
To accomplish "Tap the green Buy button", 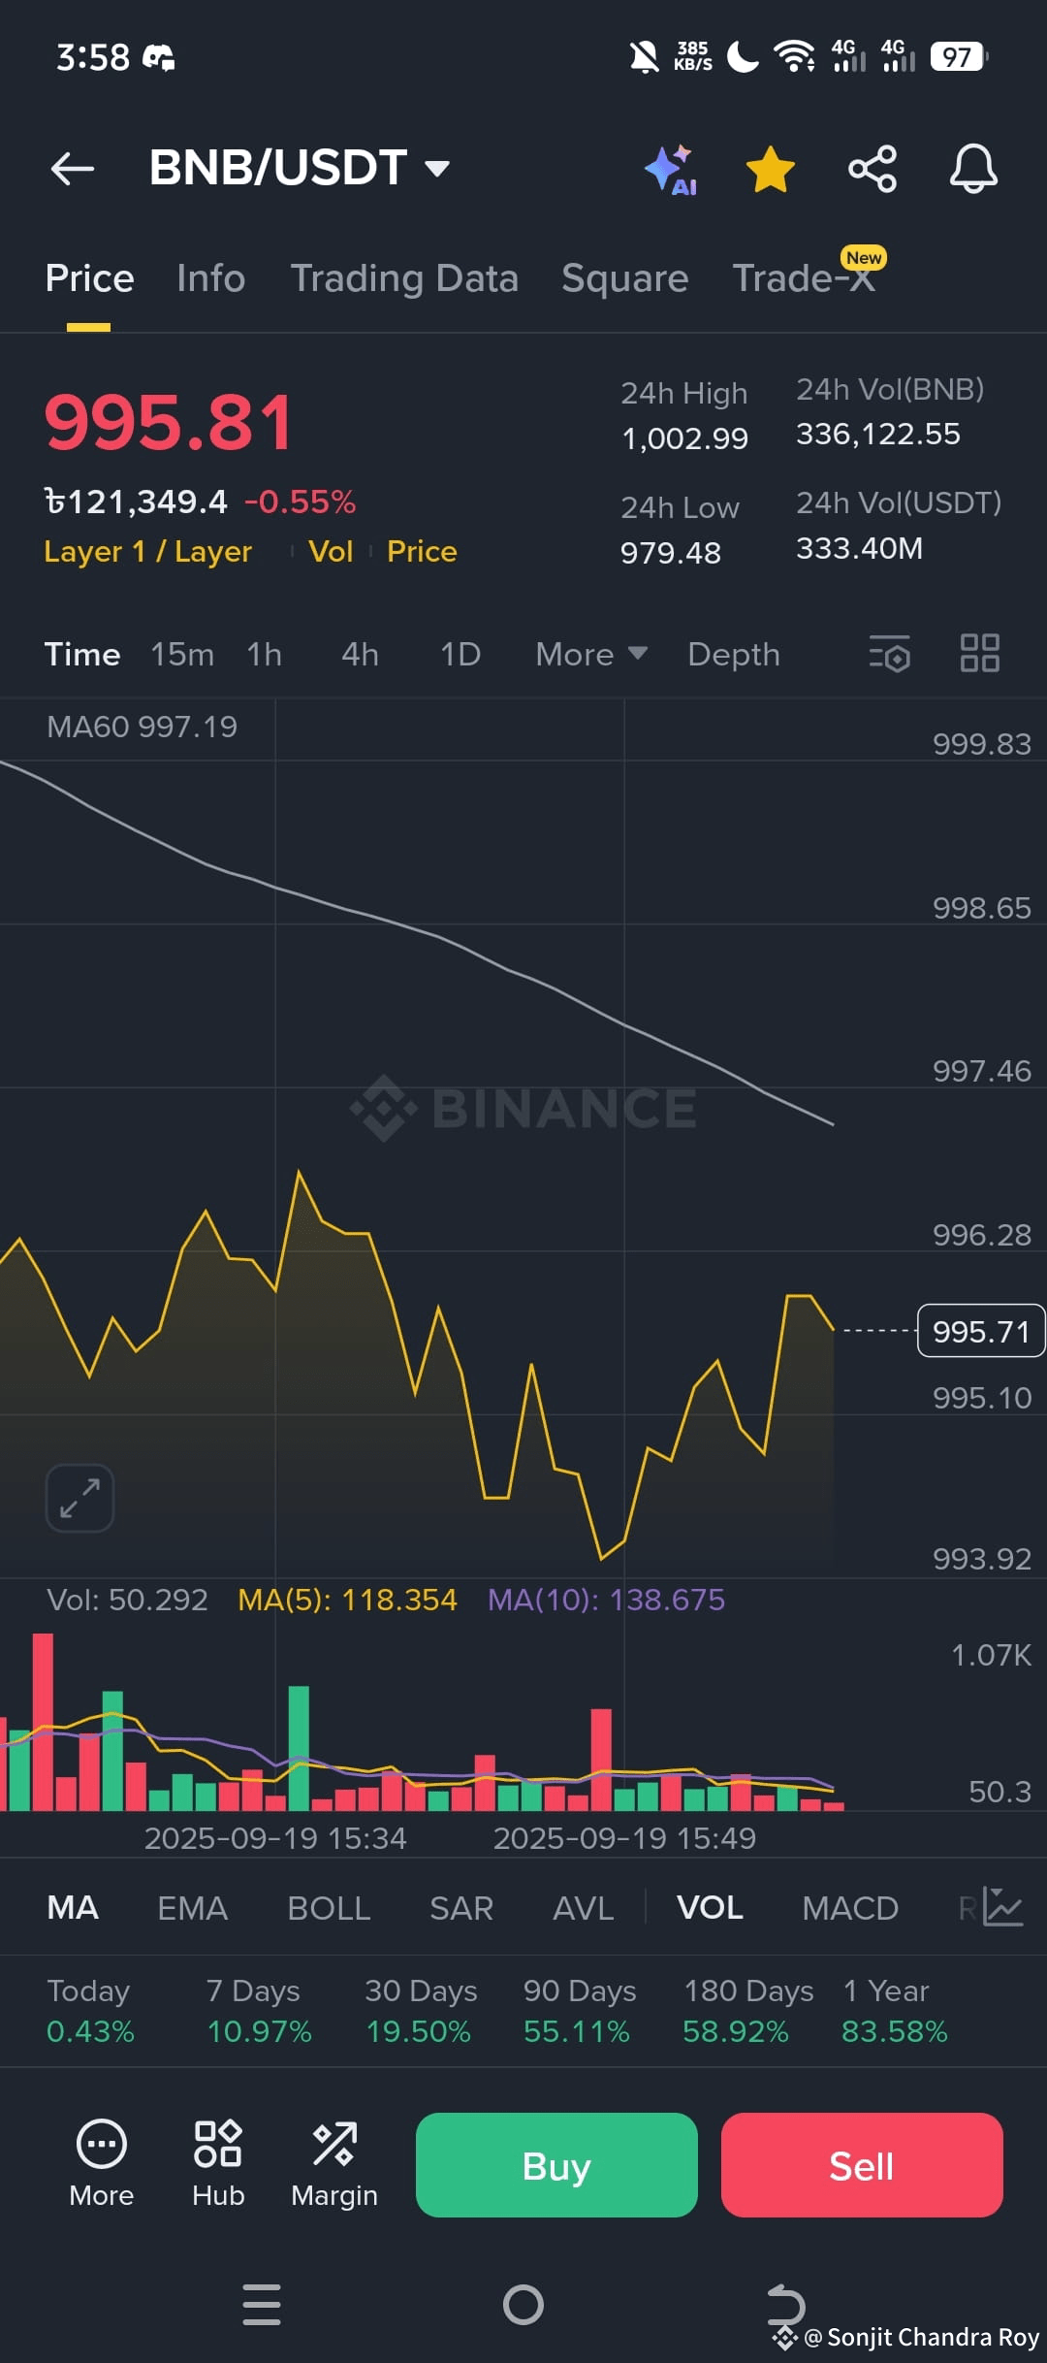I will click(556, 2164).
